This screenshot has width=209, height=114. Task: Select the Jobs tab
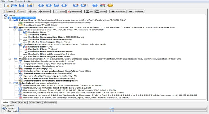(5, 102)
